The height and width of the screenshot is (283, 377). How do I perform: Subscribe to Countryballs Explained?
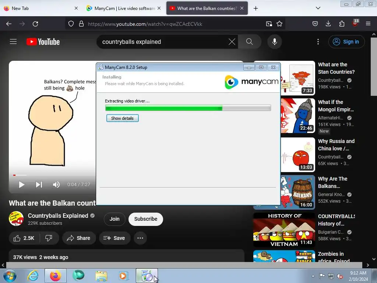coord(146,219)
